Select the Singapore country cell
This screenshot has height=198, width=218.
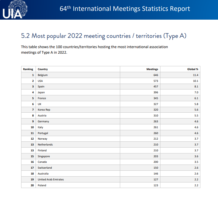(x=44, y=156)
